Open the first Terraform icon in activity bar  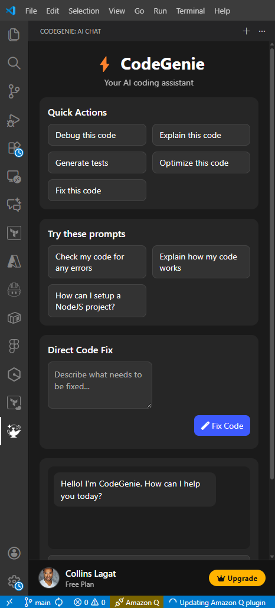click(x=14, y=233)
